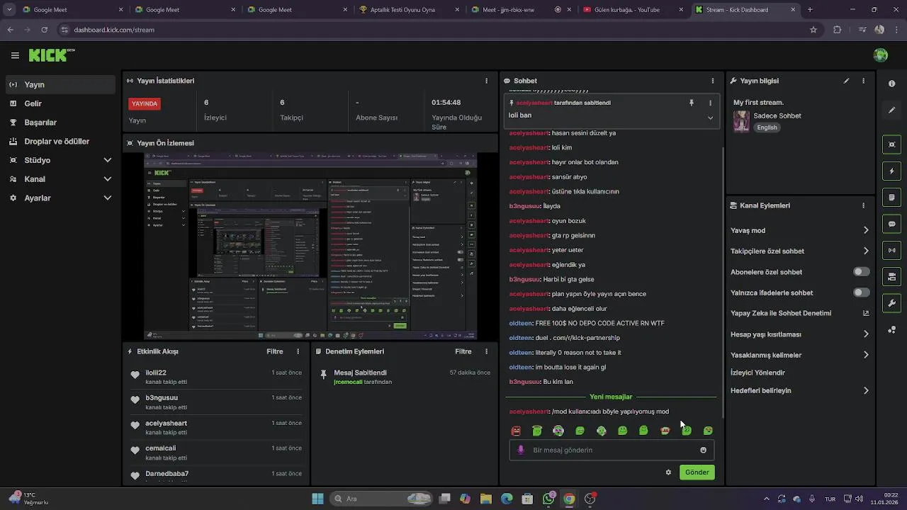Open pinned message three-dot options
The image size is (907, 510).
pos(710,103)
